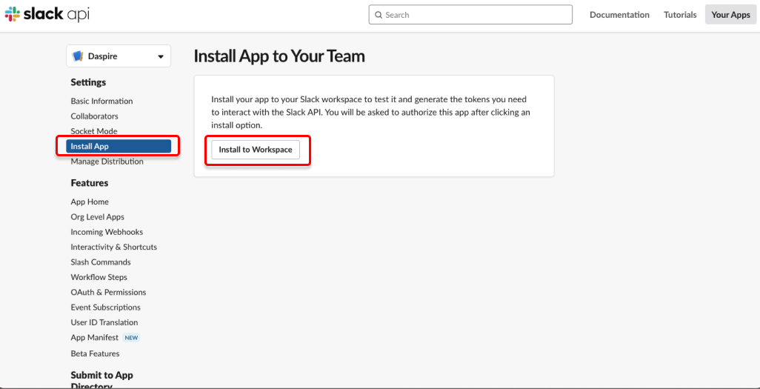Click the NEW badge beside App Manifest
The width and height of the screenshot is (760, 389).
[131, 338]
